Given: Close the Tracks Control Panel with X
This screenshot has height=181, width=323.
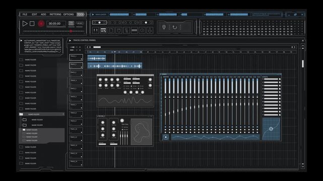Looking at the screenshot, I should pyautogui.click(x=303, y=40).
